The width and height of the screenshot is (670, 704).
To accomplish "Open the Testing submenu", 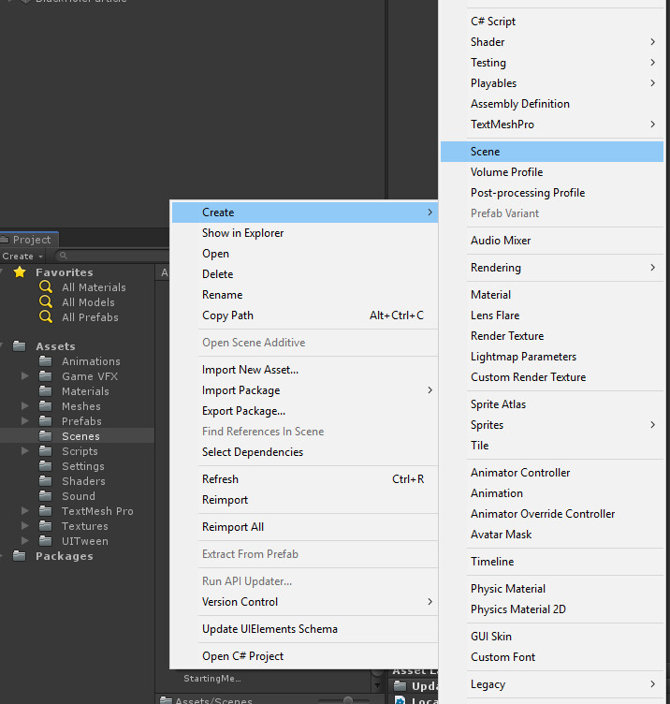I will (x=552, y=63).
